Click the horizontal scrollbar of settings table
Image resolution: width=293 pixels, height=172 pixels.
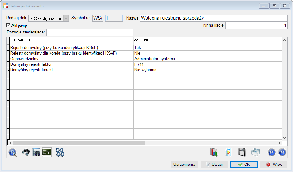click(x=79, y=143)
